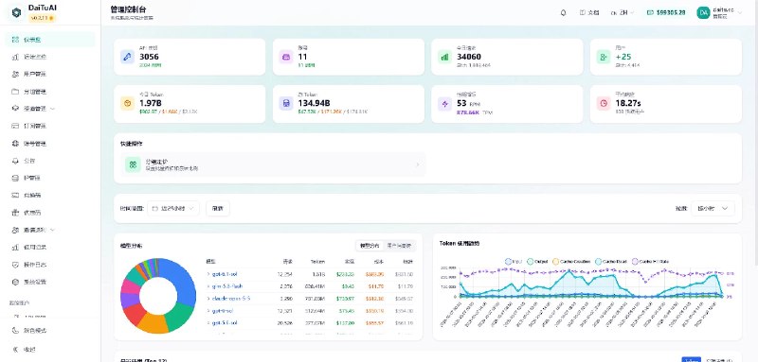The width and height of the screenshot is (758, 362).
Task: Open 使用记录 in the sidebar
Action: (50, 248)
